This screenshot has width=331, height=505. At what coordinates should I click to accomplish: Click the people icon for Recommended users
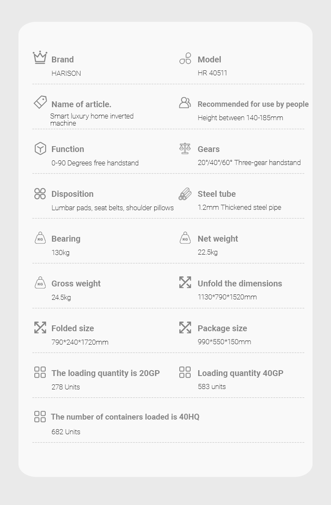185,103
